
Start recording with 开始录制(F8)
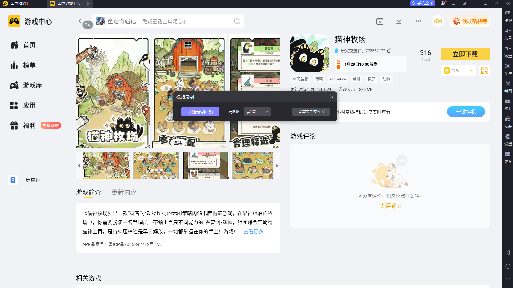200,111
